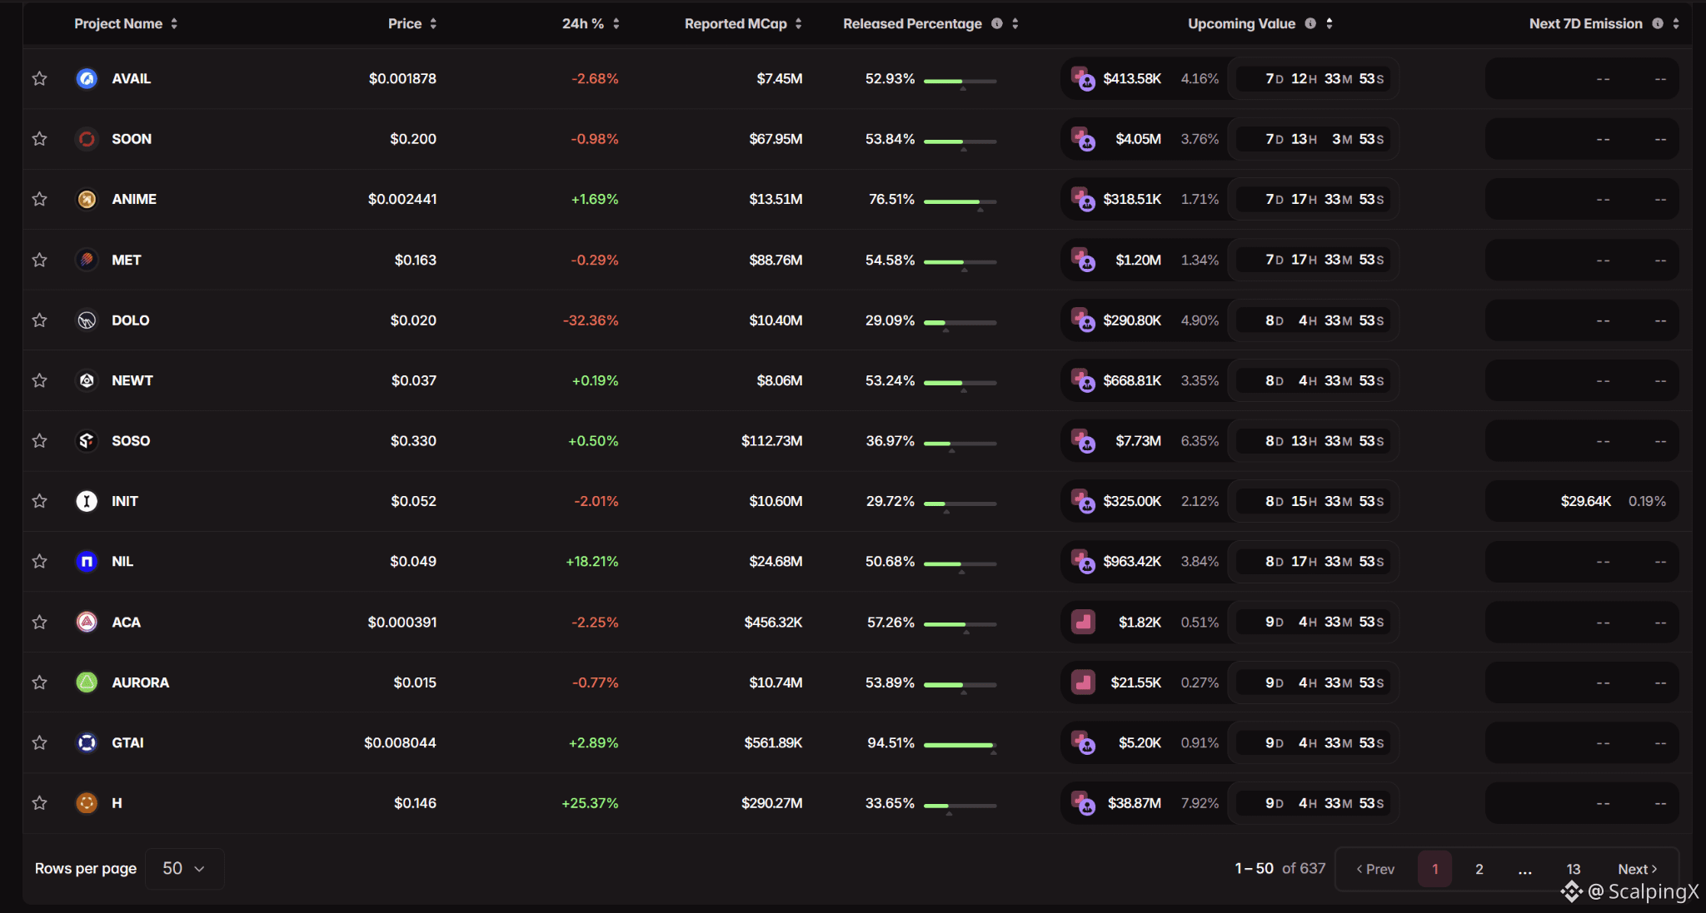
Task: Click INIT Next 7D Emission $29.64K value
Action: pyautogui.click(x=1585, y=501)
